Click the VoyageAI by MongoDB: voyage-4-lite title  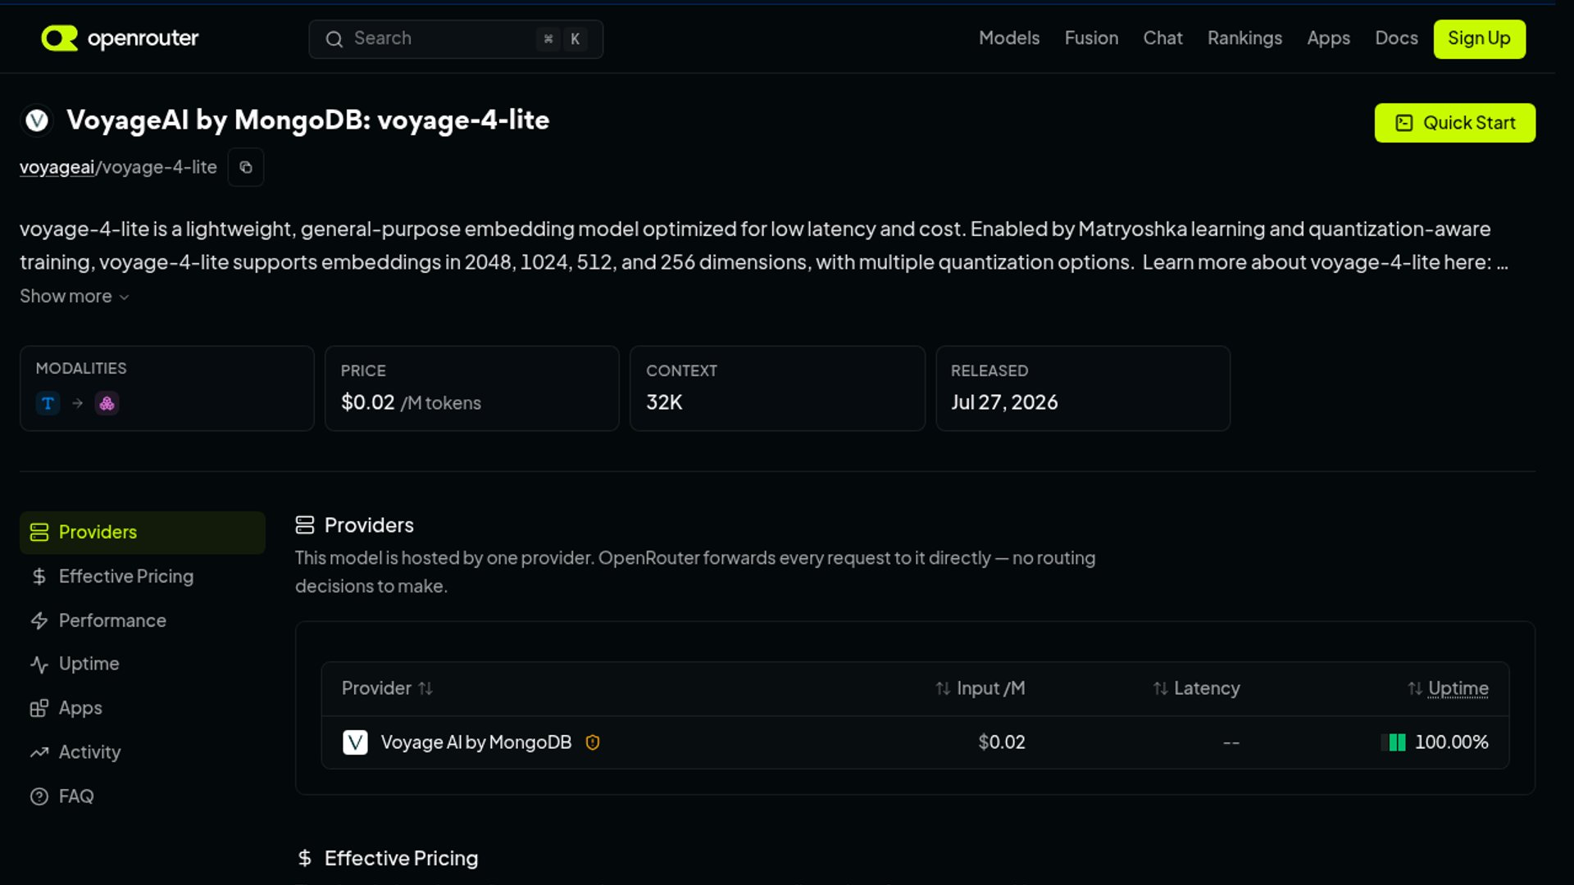click(307, 120)
